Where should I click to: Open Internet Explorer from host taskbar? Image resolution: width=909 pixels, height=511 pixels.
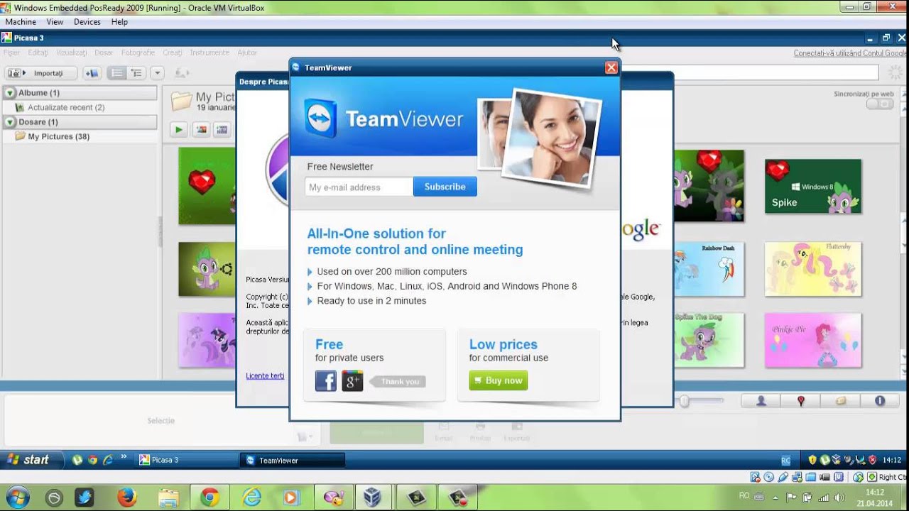pyautogui.click(x=251, y=498)
